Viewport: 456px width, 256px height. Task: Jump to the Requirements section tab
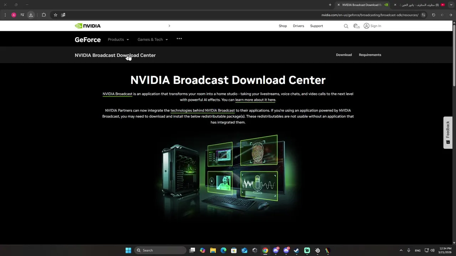[370, 55]
